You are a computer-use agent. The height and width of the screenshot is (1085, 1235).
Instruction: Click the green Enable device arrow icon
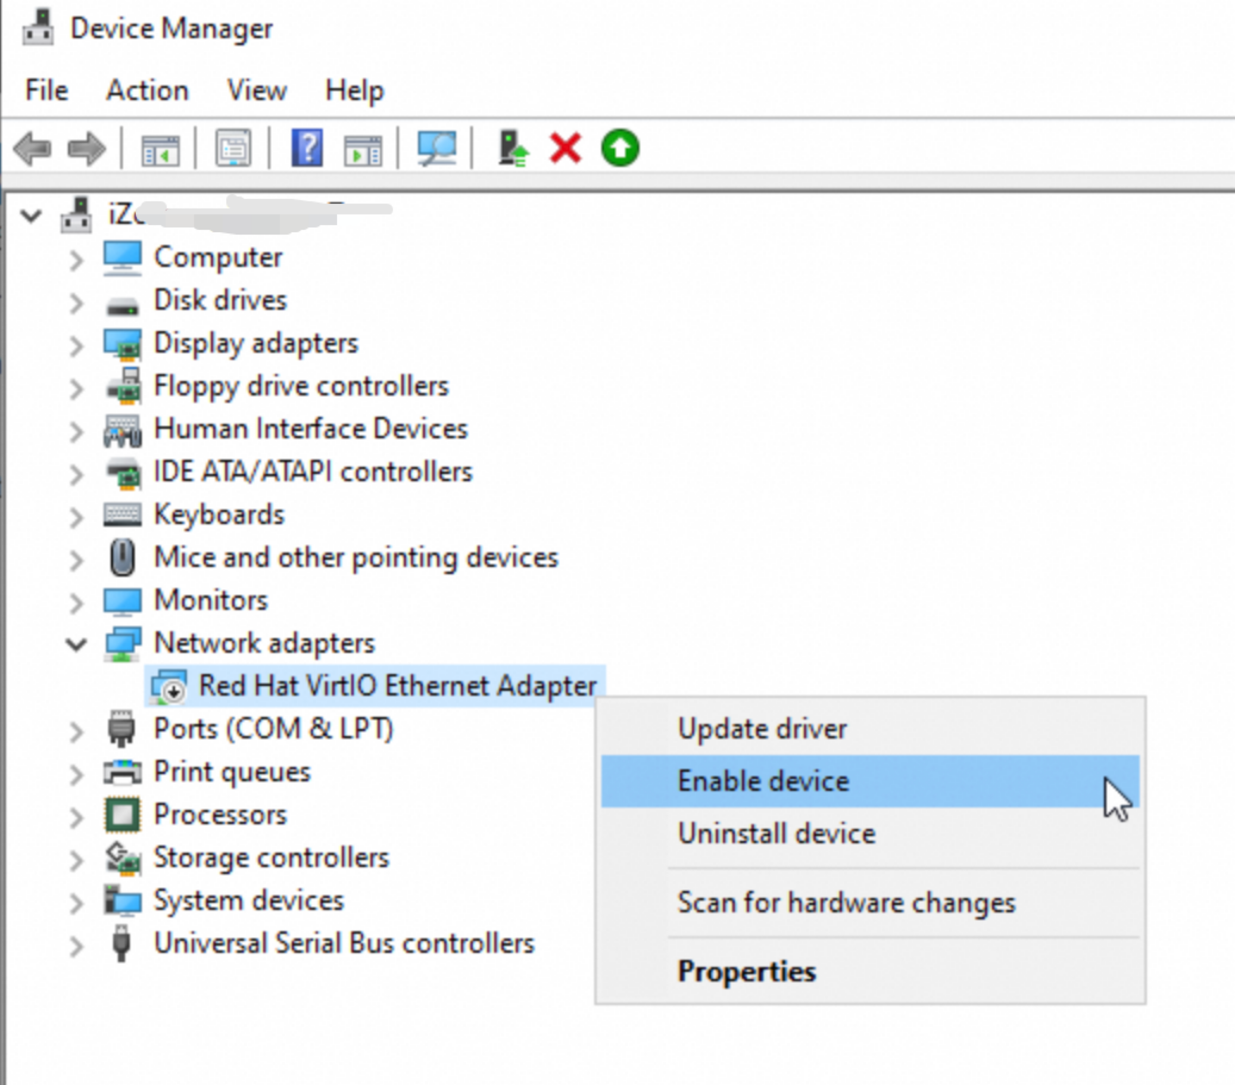pos(620,149)
